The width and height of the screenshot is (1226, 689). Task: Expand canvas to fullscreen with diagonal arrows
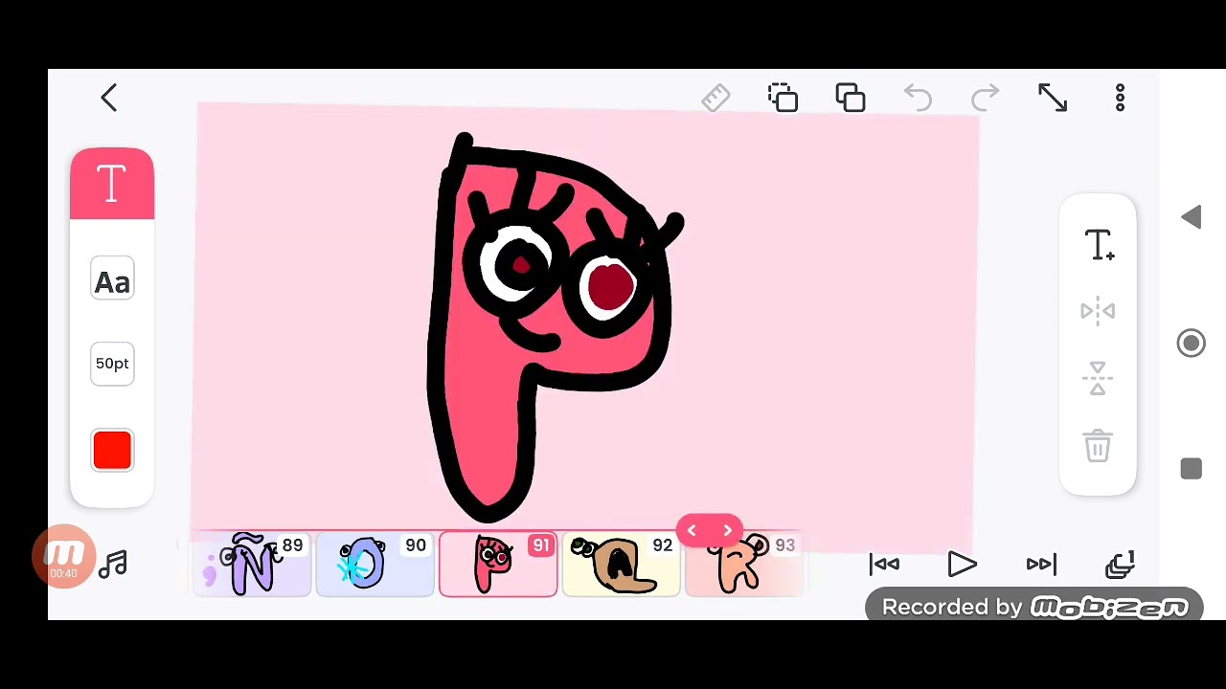1053,98
